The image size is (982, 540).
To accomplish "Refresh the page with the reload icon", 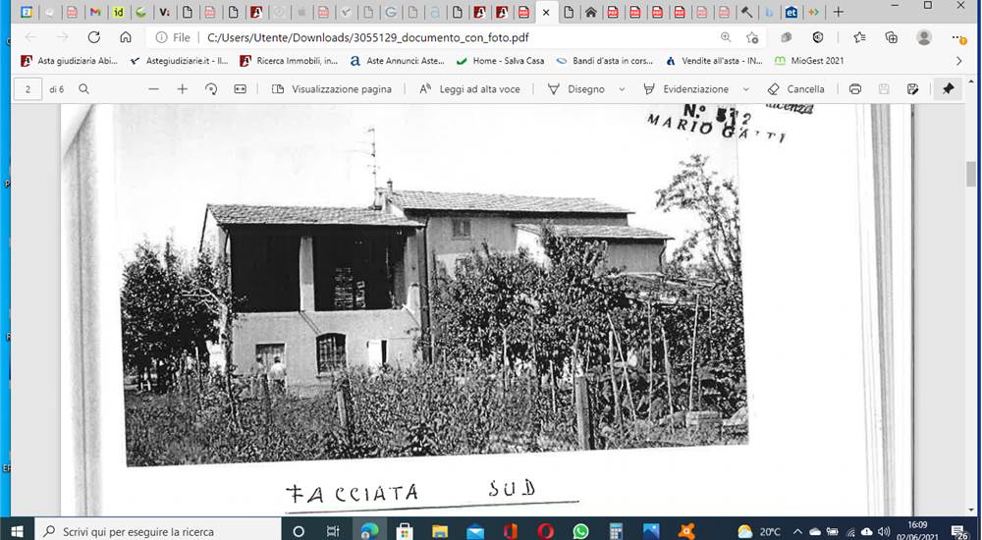I will tap(94, 37).
